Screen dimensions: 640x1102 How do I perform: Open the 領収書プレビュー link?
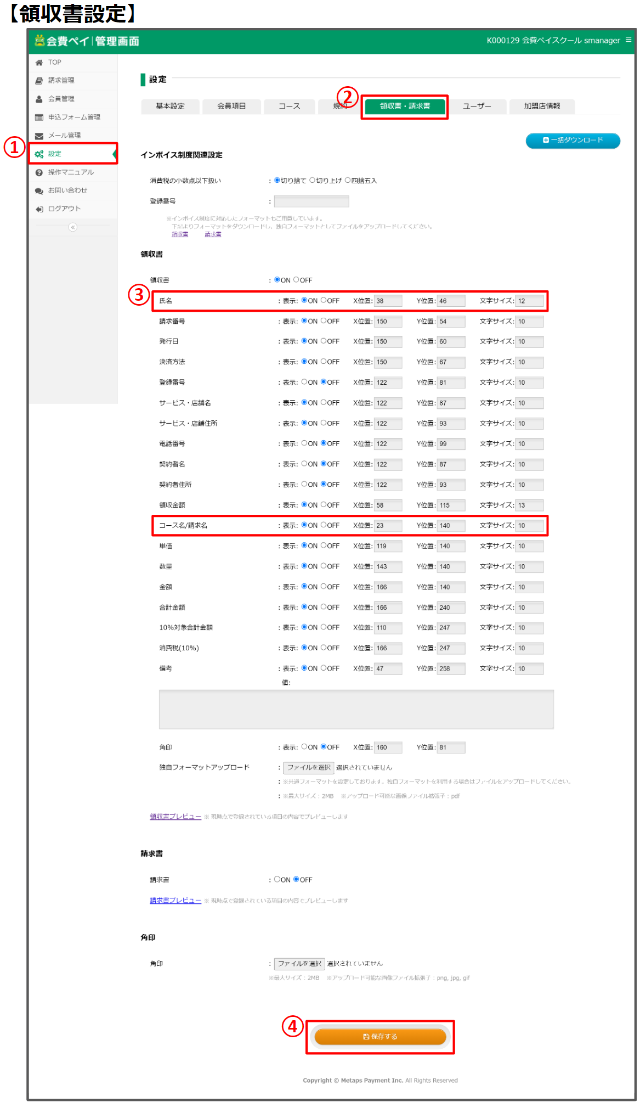pyautogui.click(x=175, y=817)
